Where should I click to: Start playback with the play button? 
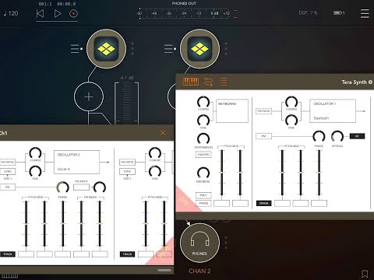(58, 13)
